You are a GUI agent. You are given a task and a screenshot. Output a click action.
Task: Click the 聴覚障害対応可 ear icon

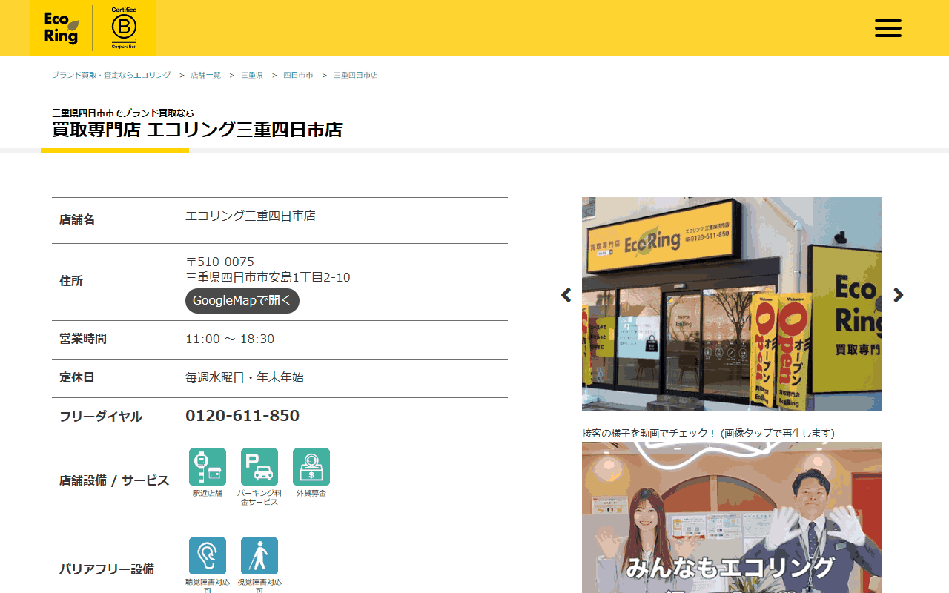(x=208, y=556)
